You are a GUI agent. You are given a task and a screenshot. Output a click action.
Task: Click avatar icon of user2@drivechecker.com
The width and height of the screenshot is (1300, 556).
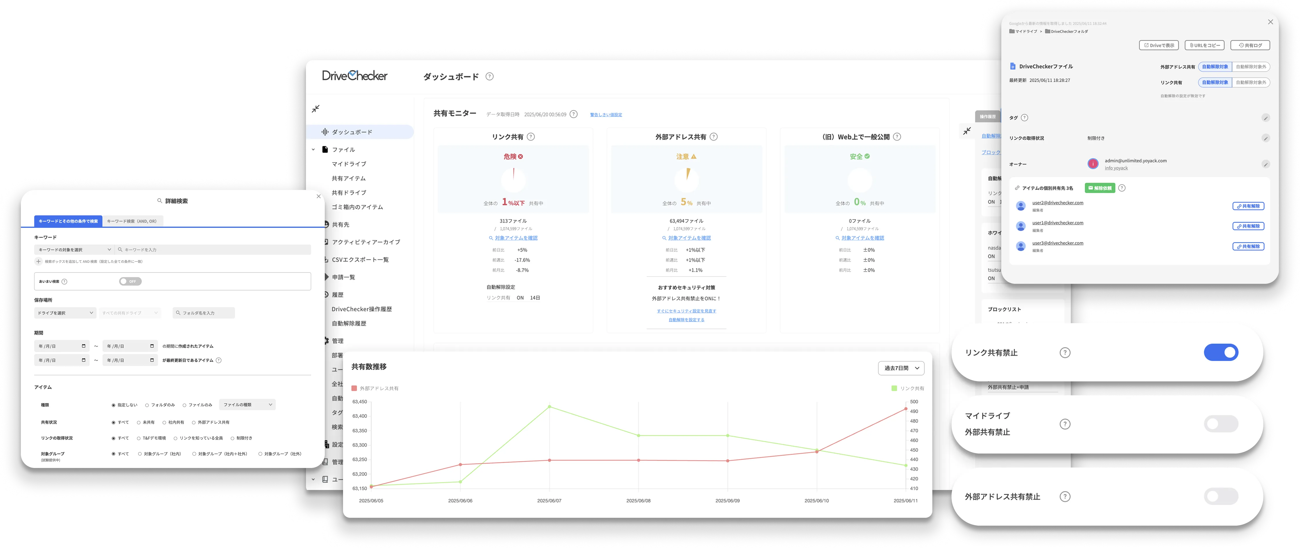[x=1021, y=206]
